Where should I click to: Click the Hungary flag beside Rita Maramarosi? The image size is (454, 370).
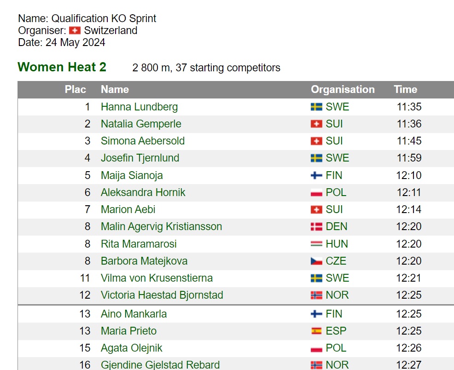(316, 244)
